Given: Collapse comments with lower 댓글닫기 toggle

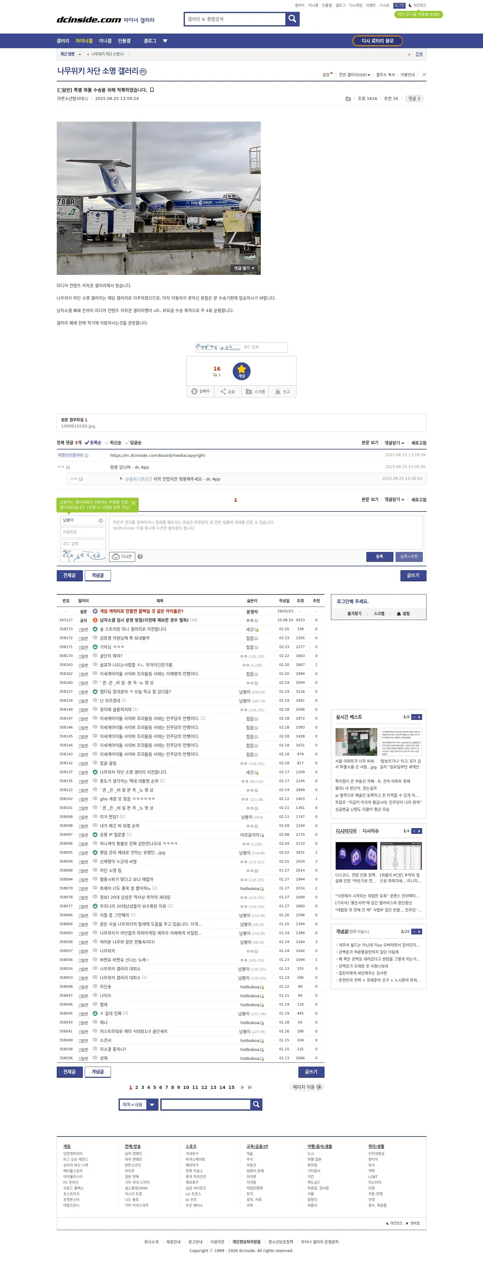Looking at the screenshot, I should (394, 500).
